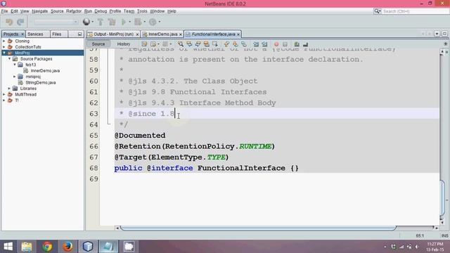Close the FunctionalInterface.java editor tab
The width and height of the screenshot is (450, 253).
(238, 34)
